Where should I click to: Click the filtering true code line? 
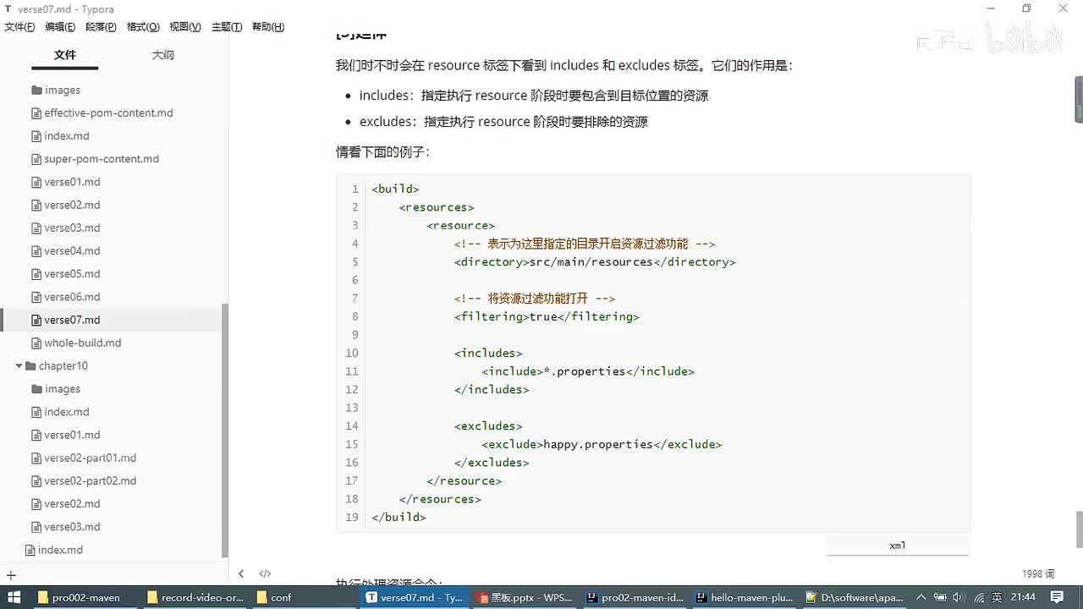[x=547, y=316]
